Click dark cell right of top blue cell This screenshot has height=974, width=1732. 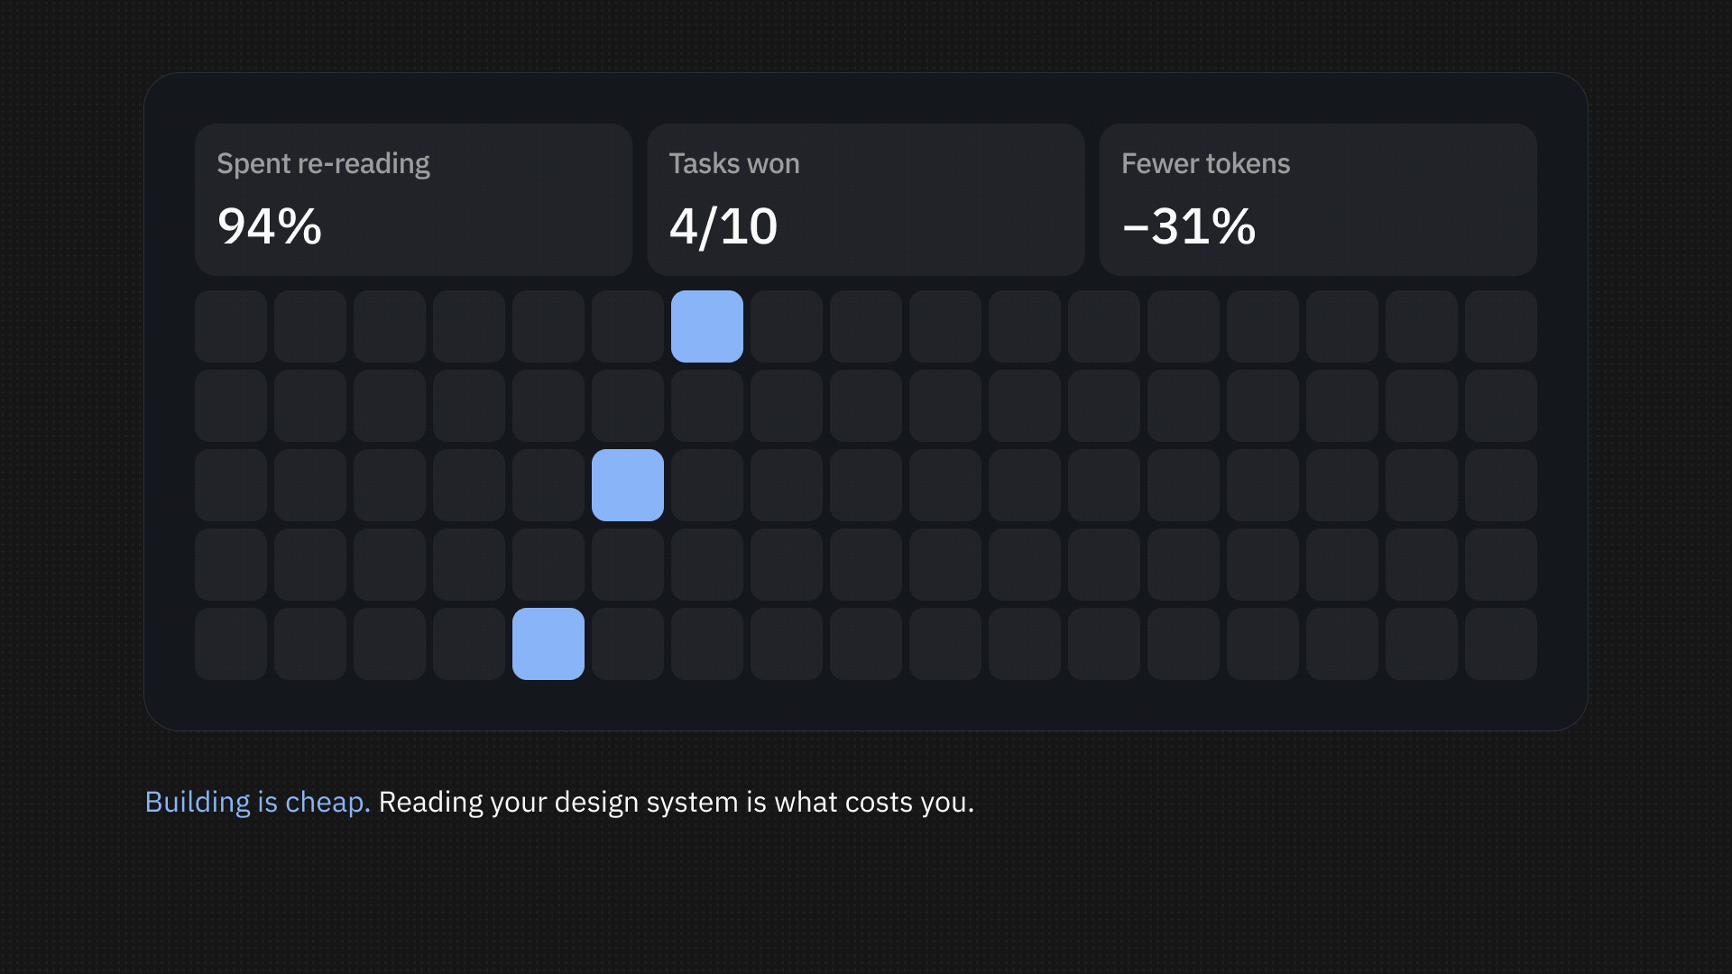787,326
